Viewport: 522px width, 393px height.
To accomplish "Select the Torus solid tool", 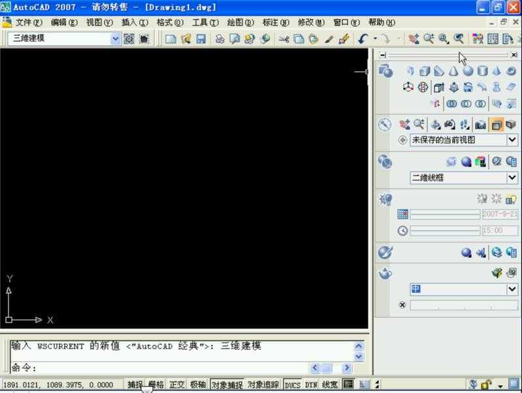I will click(x=511, y=71).
